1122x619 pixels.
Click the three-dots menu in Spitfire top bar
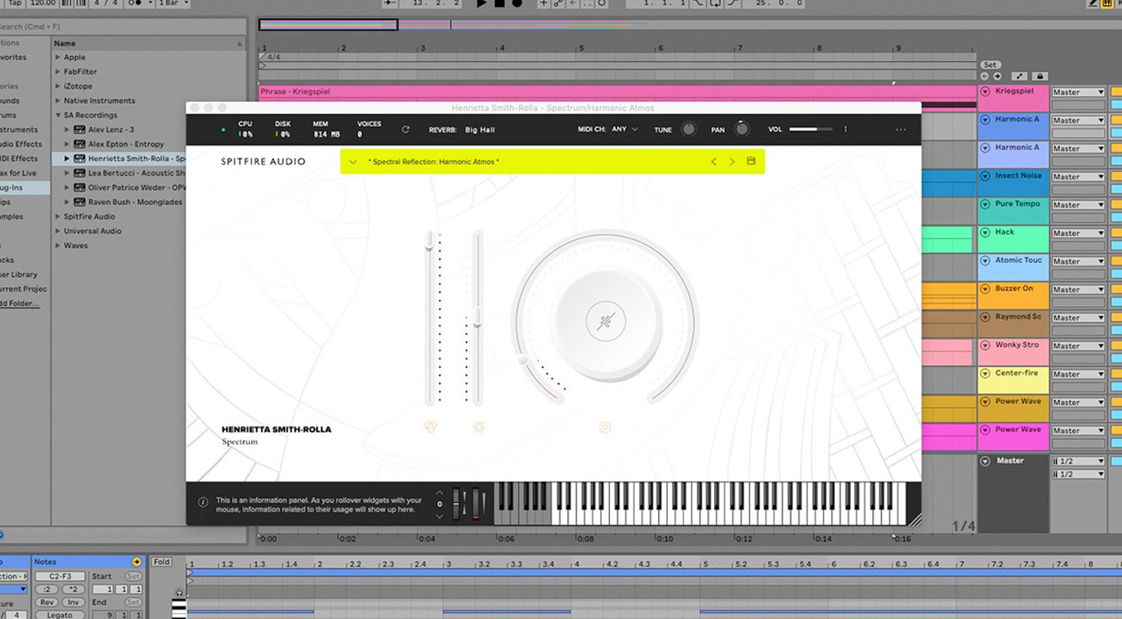pos(901,130)
